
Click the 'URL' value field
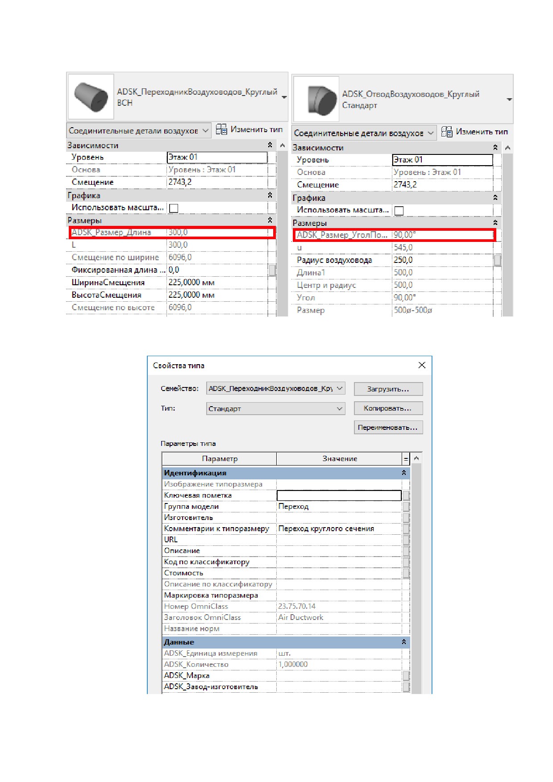339,540
